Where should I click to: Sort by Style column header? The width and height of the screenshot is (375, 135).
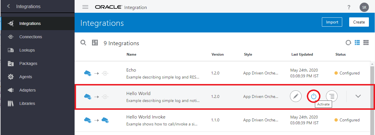tap(248, 54)
